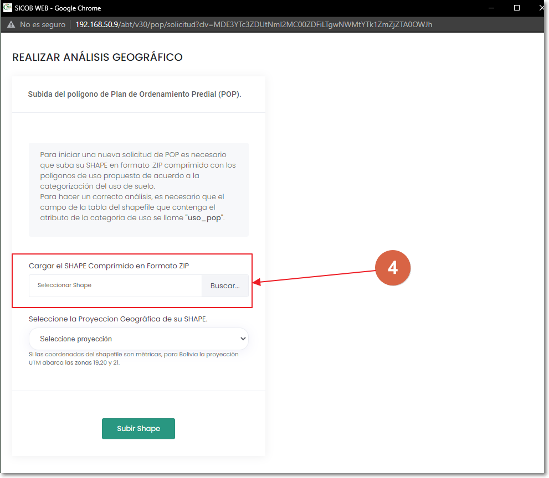Click the "Seleccionar Shape" file field

pyautogui.click(x=115, y=285)
